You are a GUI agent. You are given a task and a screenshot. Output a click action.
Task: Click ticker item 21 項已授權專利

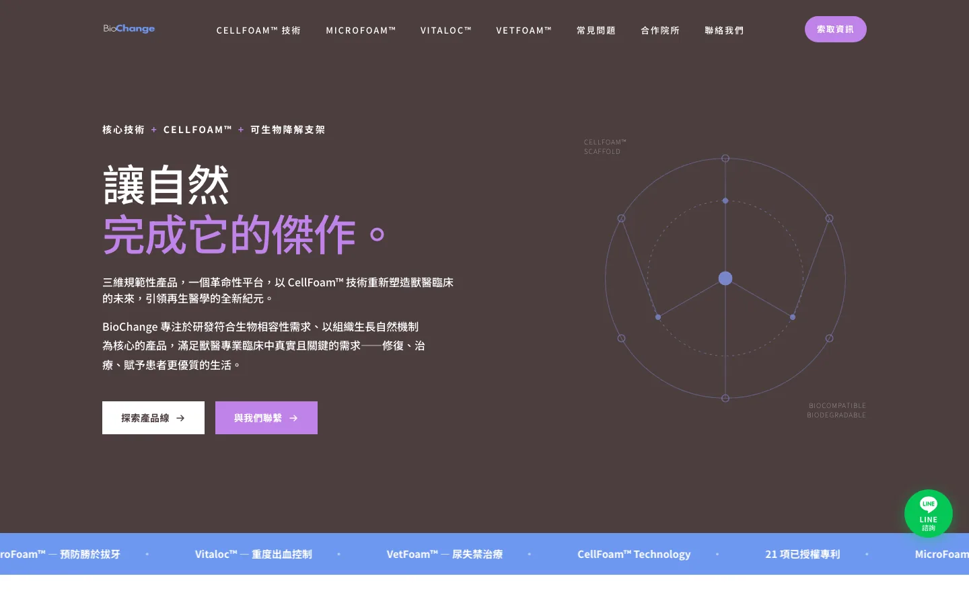(x=803, y=555)
